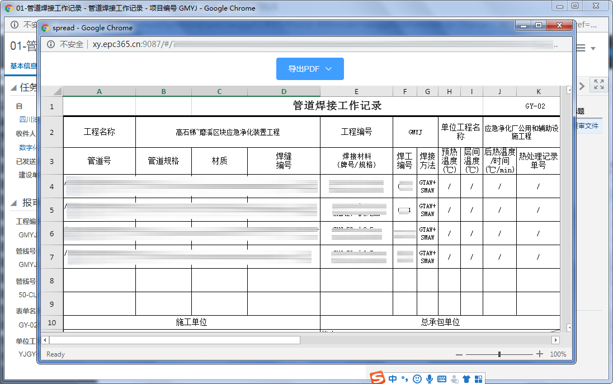613x384 pixels.
Task: Click the spread window address bar URL
Action: tap(324, 44)
